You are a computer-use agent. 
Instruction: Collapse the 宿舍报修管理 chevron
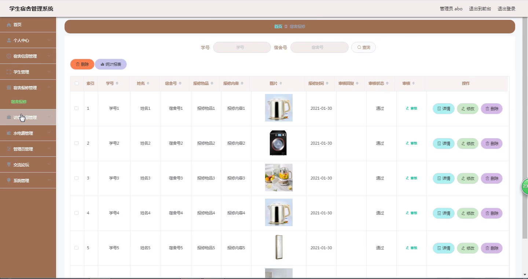[x=49, y=88]
